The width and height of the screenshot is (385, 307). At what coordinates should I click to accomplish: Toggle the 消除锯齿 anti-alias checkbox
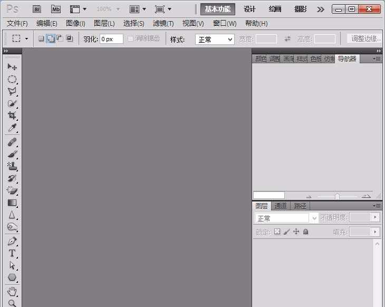point(130,39)
